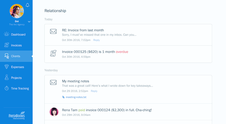Expand the account dropdown chevron
Image resolution: width=226 pixels, height=124 pixels.
tap(29, 21)
